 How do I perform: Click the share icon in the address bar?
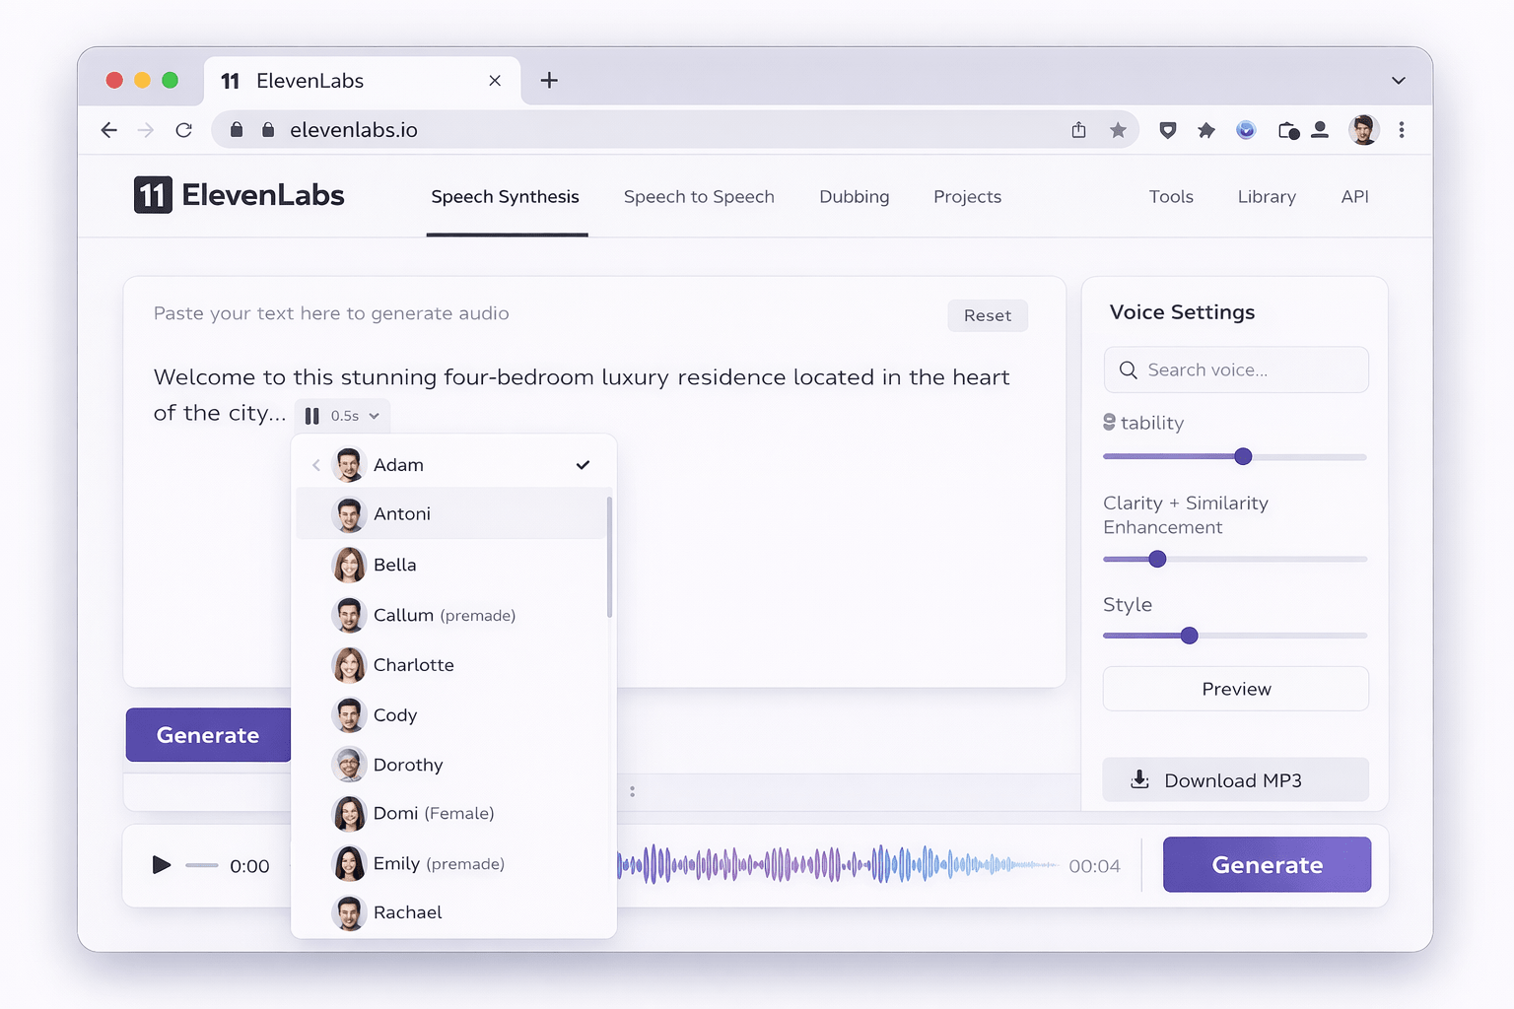(x=1077, y=129)
